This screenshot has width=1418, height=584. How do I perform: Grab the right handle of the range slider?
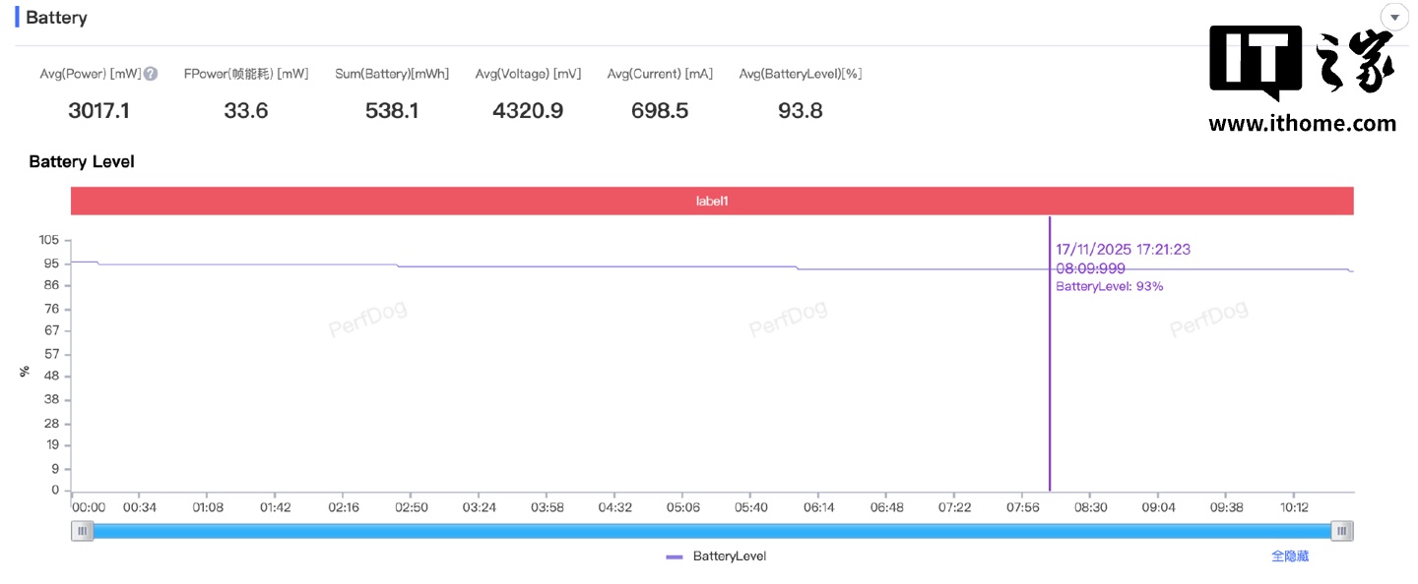pos(1341,531)
